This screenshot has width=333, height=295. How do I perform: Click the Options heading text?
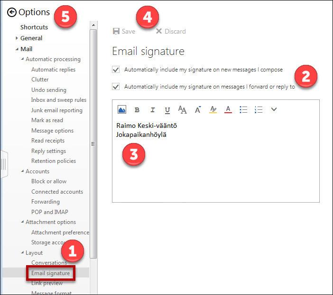coord(34,12)
